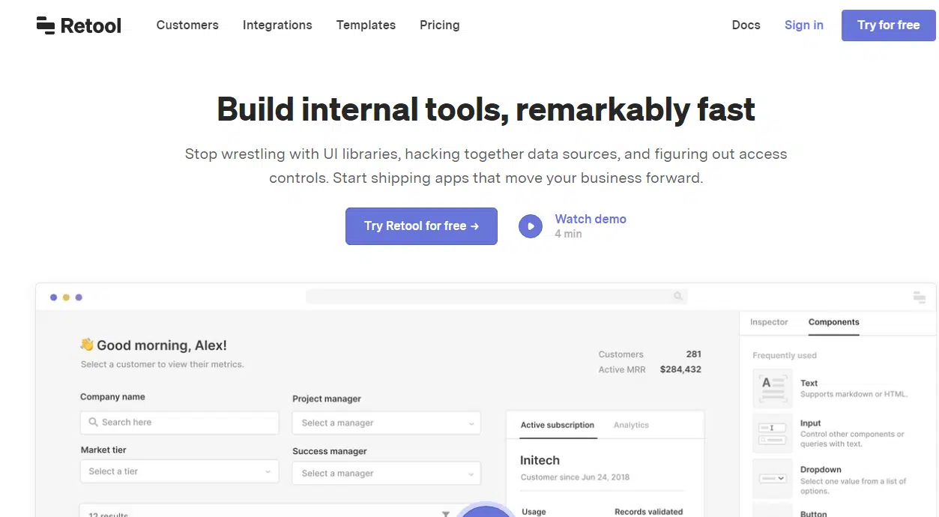The width and height of the screenshot is (939, 517).
Task: Open the Success manager dropdown
Action: (387, 474)
